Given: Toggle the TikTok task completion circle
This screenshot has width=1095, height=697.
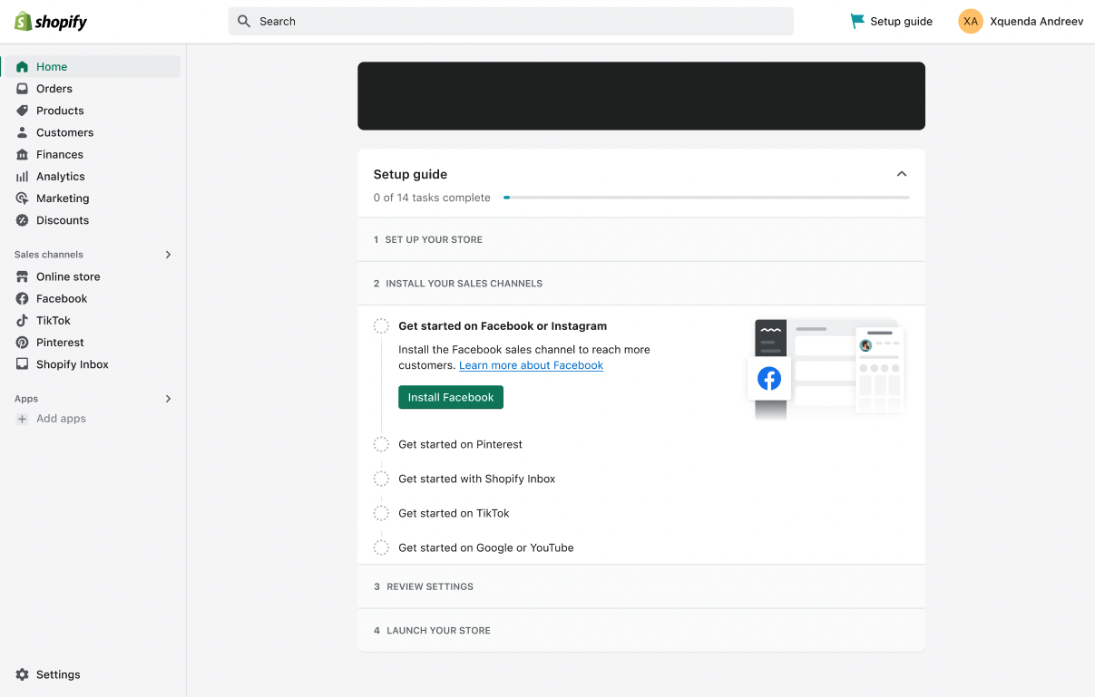Looking at the screenshot, I should [x=382, y=513].
